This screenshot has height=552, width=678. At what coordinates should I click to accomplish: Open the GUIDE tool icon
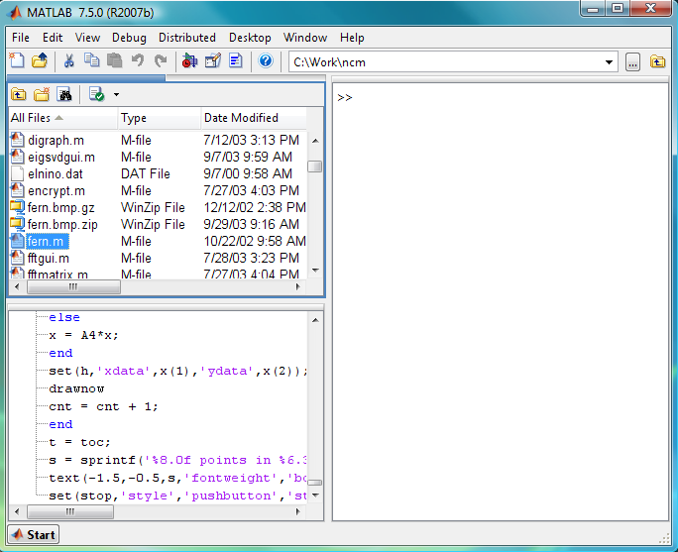[212, 61]
